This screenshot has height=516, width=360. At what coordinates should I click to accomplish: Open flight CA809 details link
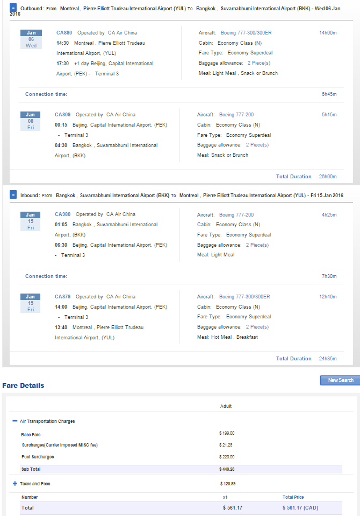click(x=62, y=115)
